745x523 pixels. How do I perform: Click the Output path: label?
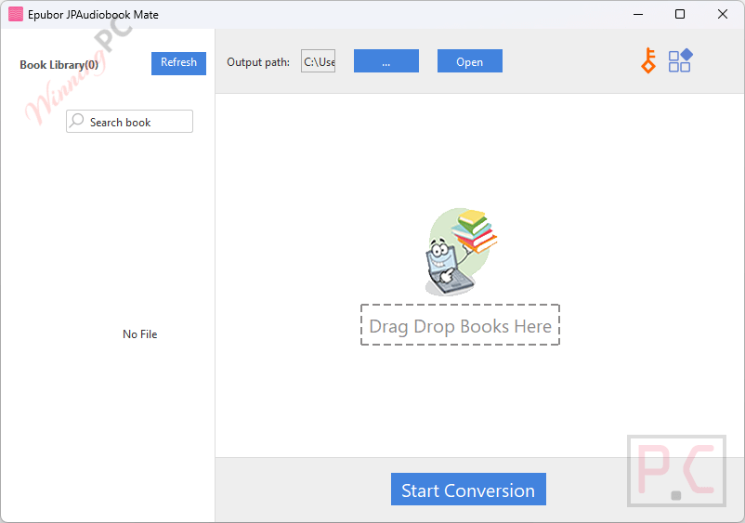pos(258,62)
